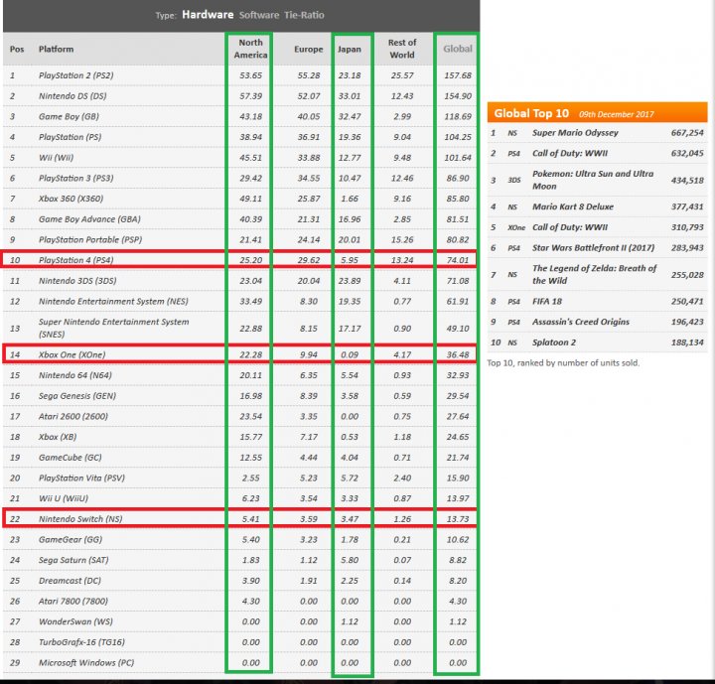Sort by Europe column header

pos(308,49)
